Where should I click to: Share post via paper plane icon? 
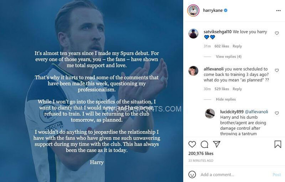pos(217,144)
